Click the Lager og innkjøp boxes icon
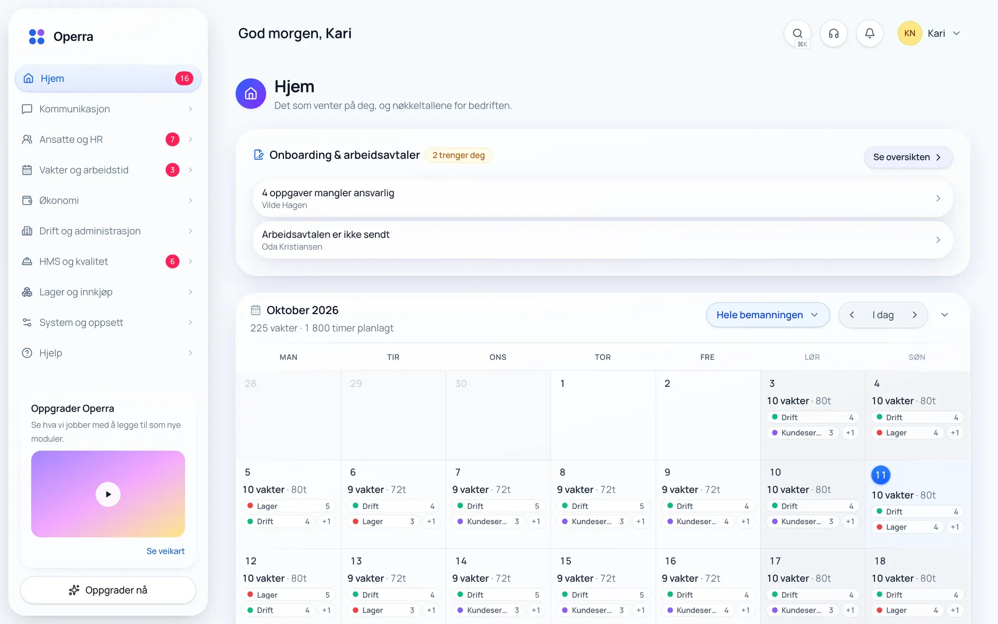The height and width of the screenshot is (624, 998). (27, 292)
